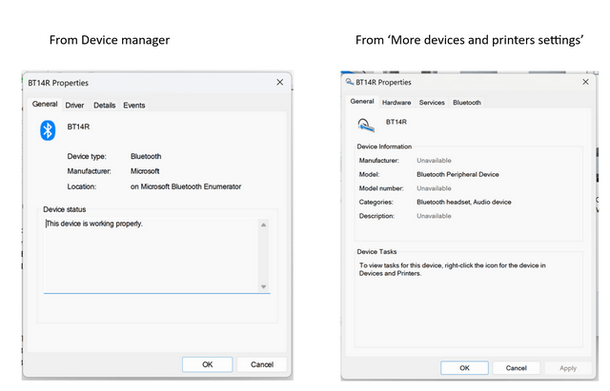Click OK in the Device Manager properties dialog

coord(208,364)
